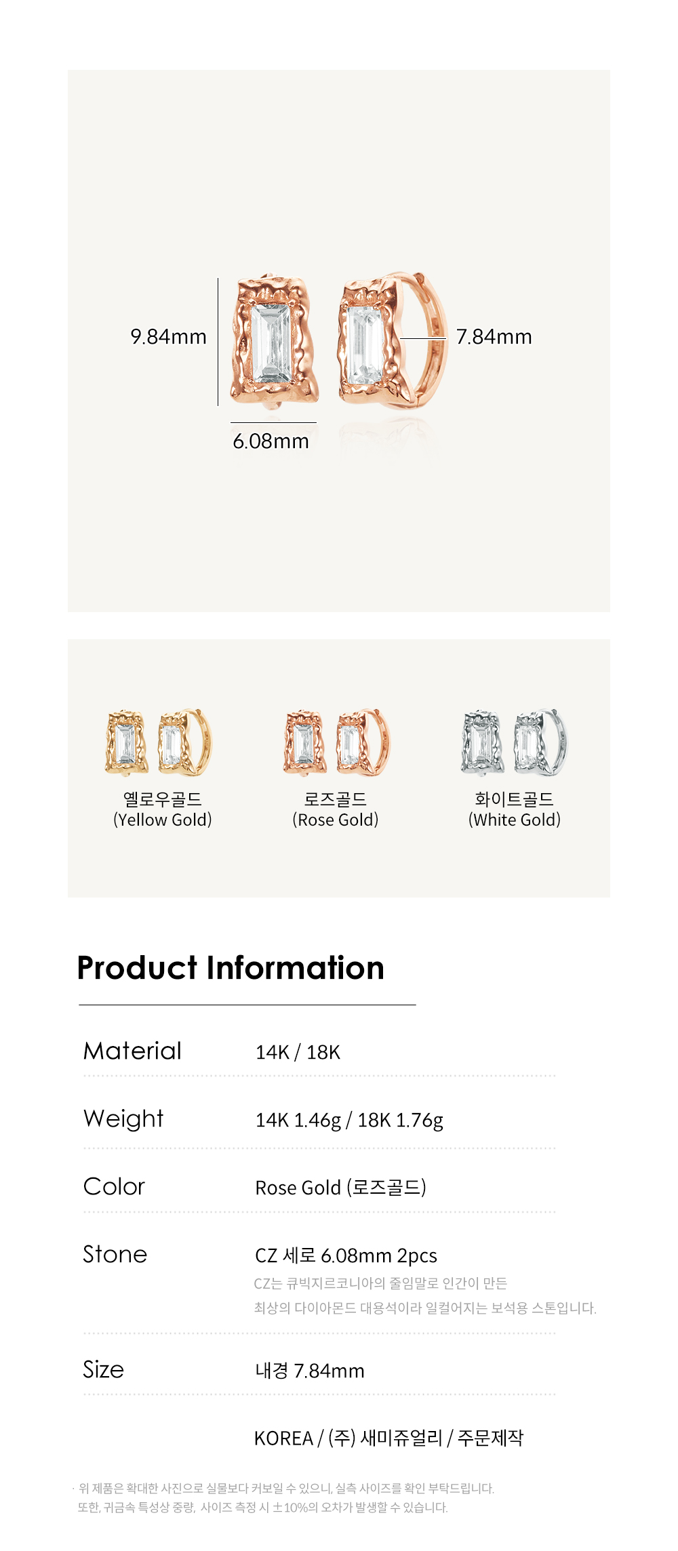
Task: Click the ±10% size tolerance notice
Action: coord(262,1508)
